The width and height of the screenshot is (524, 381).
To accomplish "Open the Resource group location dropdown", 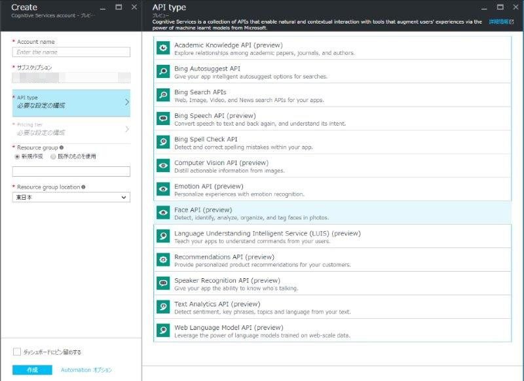I will [71, 197].
